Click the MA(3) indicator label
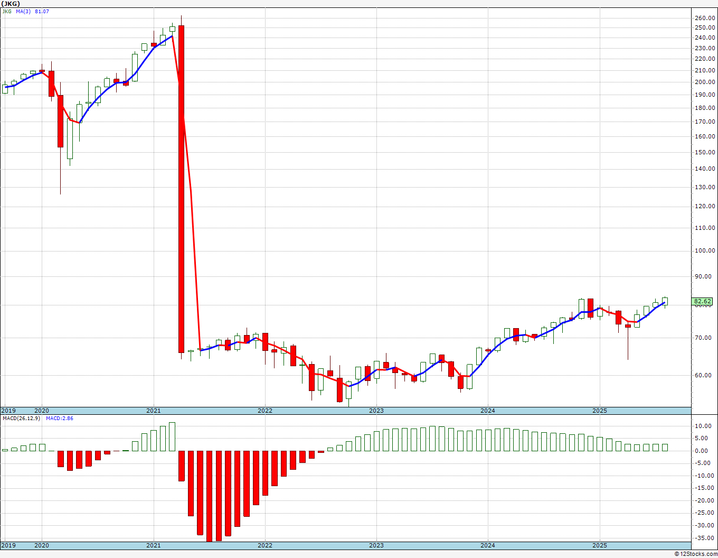 (x=24, y=11)
